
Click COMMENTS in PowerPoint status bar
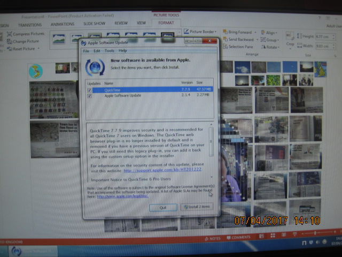[238, 238]
